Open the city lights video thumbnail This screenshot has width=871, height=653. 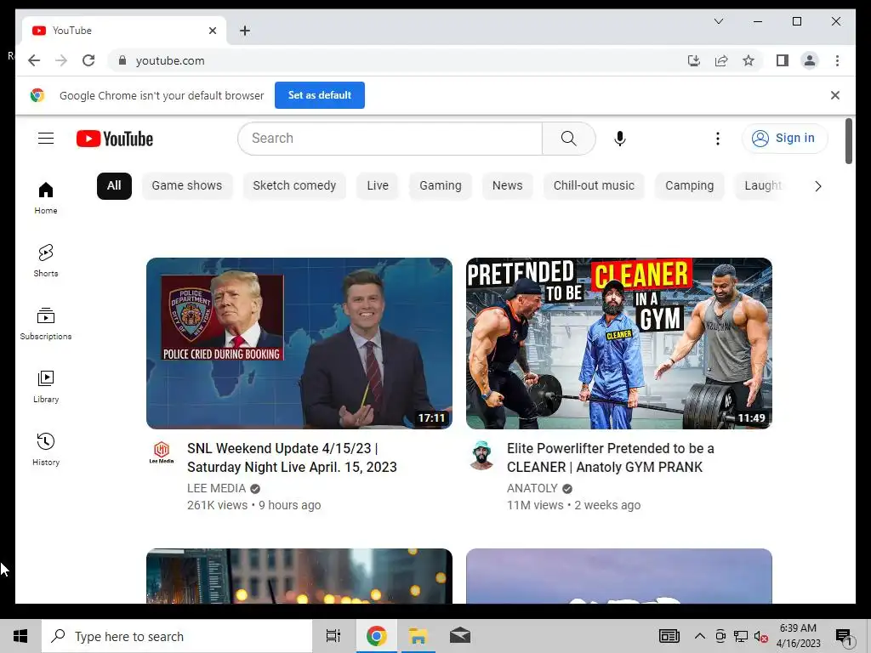point(299,576)
